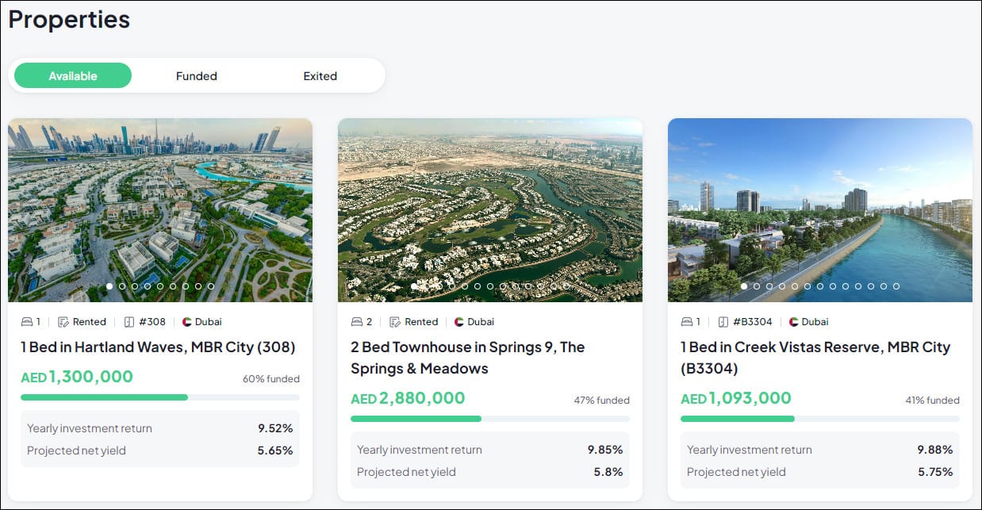Image resolution: width=982 pixels, height=510 pixels.
Task: Select the Available properties tab
Action: click(x=73, y=76)
